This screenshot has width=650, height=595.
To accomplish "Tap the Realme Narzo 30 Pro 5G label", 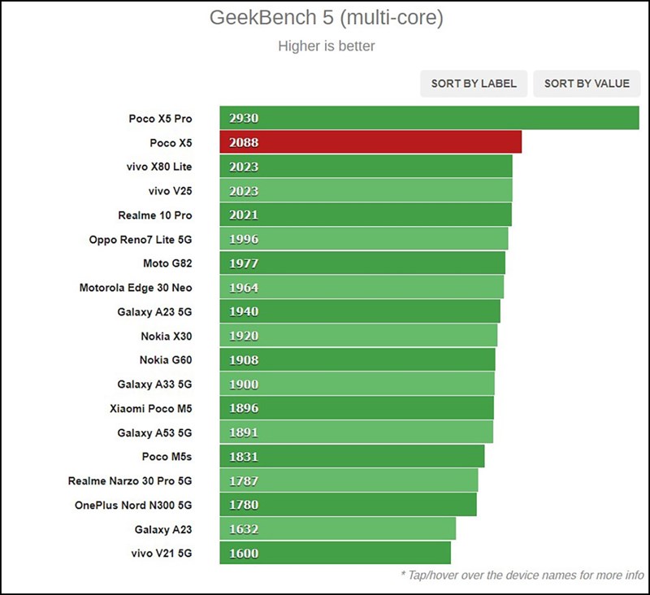I will click(x=130, y=481).
